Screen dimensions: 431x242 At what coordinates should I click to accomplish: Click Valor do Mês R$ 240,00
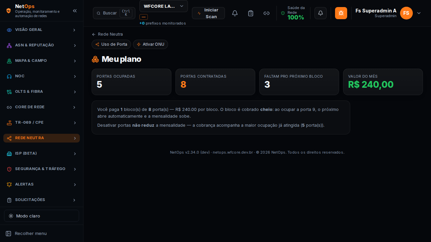point(371,85)
